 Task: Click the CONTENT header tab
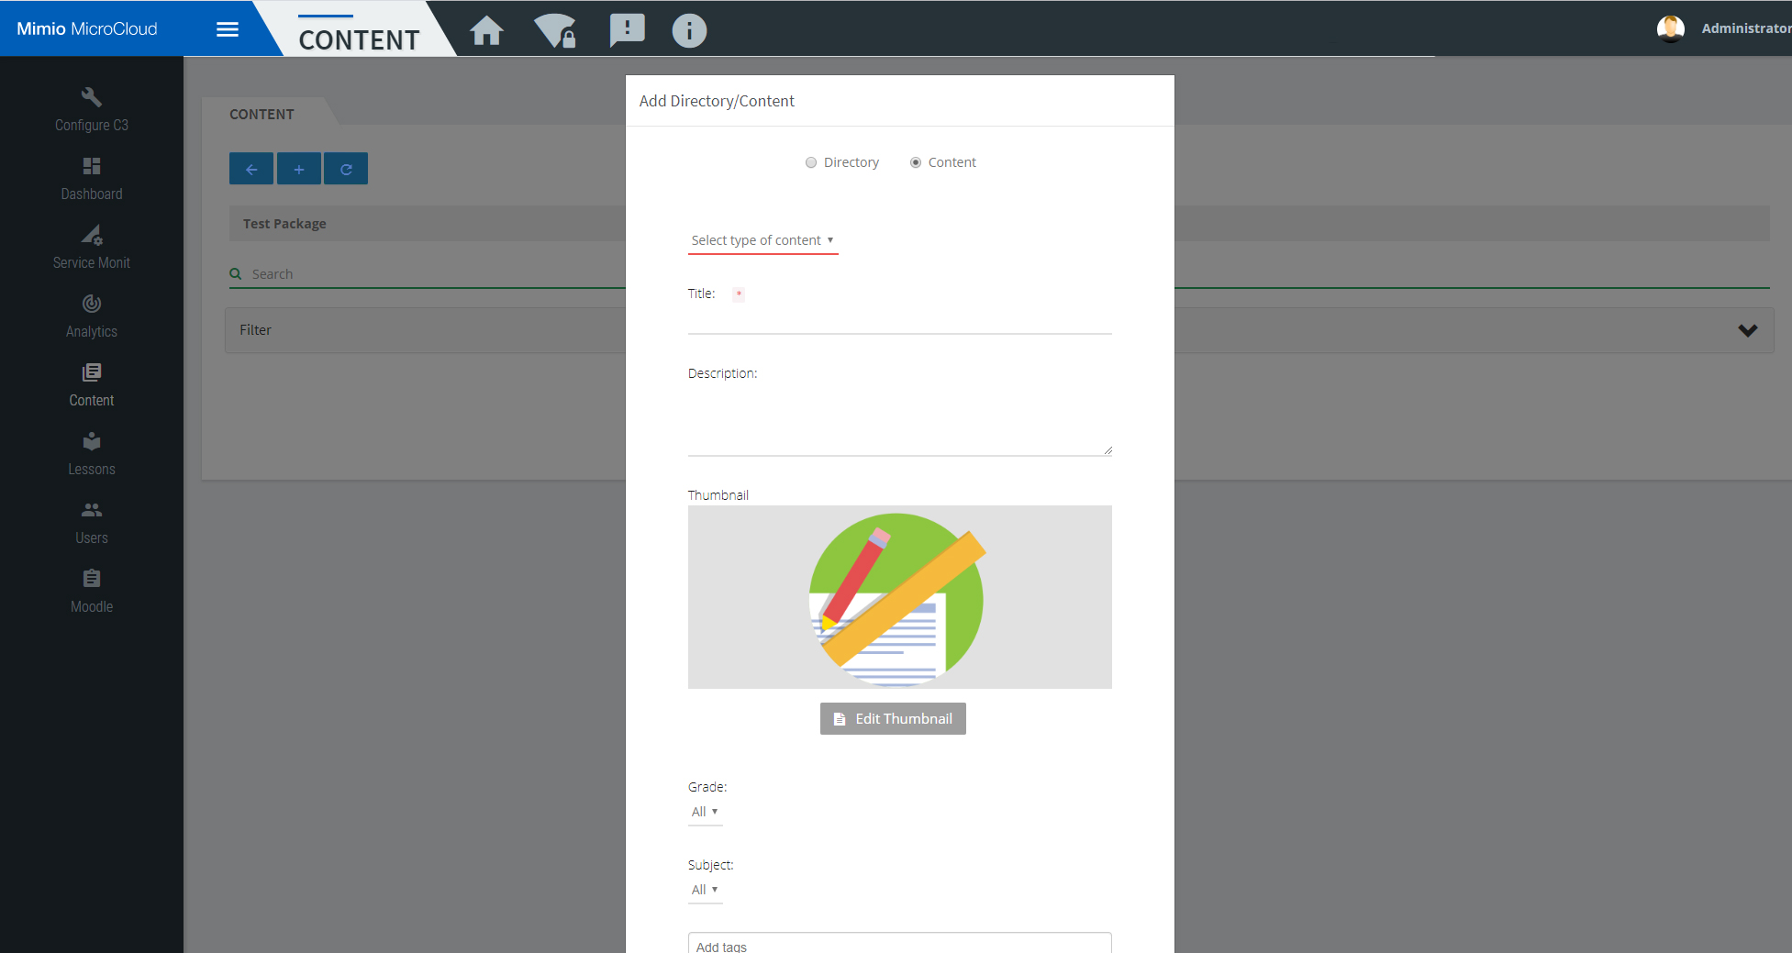tap(359, 39)
